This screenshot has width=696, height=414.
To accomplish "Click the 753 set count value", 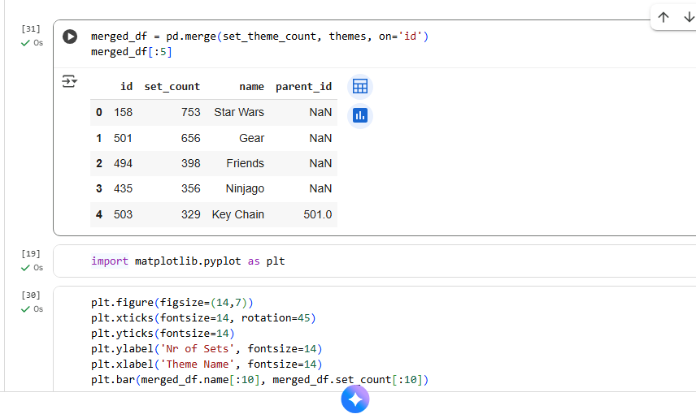I will (x=191, y=112).
